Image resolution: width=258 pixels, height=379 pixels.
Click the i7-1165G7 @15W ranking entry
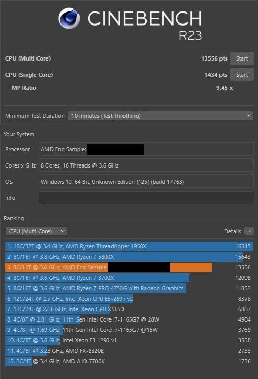coord(129,330)
